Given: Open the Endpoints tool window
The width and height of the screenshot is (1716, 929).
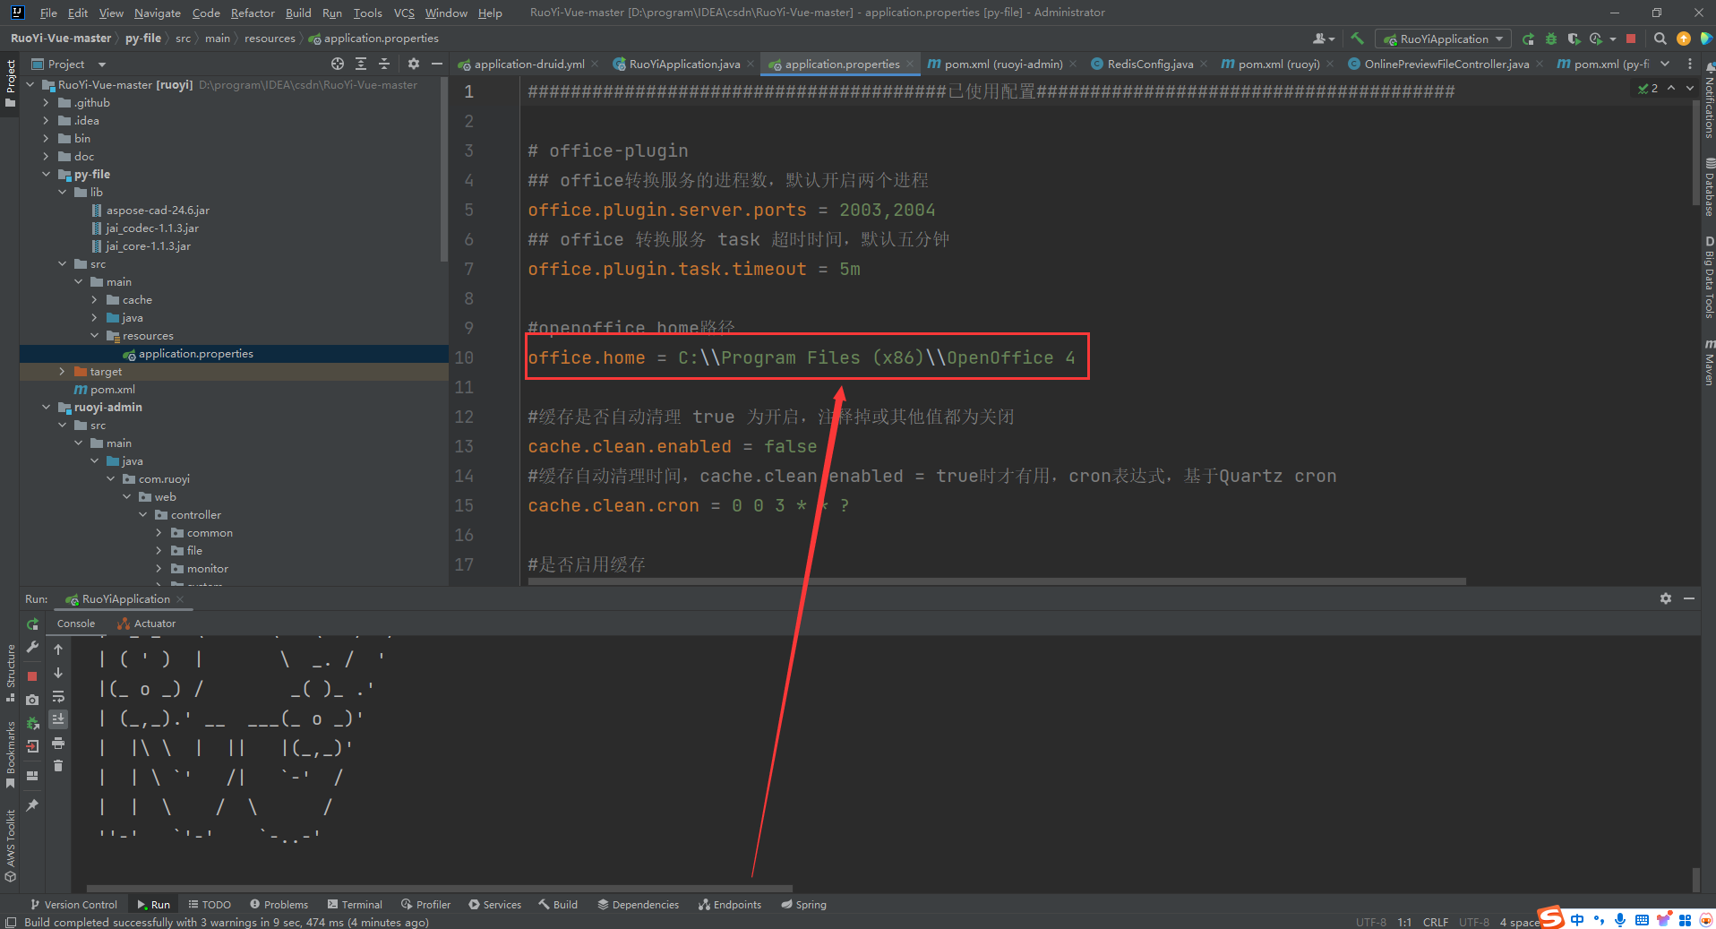Looking at the screenshot, I should (730, 905).
